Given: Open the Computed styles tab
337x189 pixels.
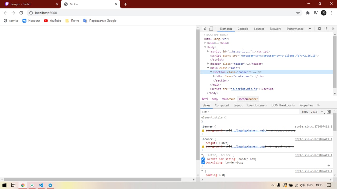Looking at the screenshot, I should click(222, 105).
